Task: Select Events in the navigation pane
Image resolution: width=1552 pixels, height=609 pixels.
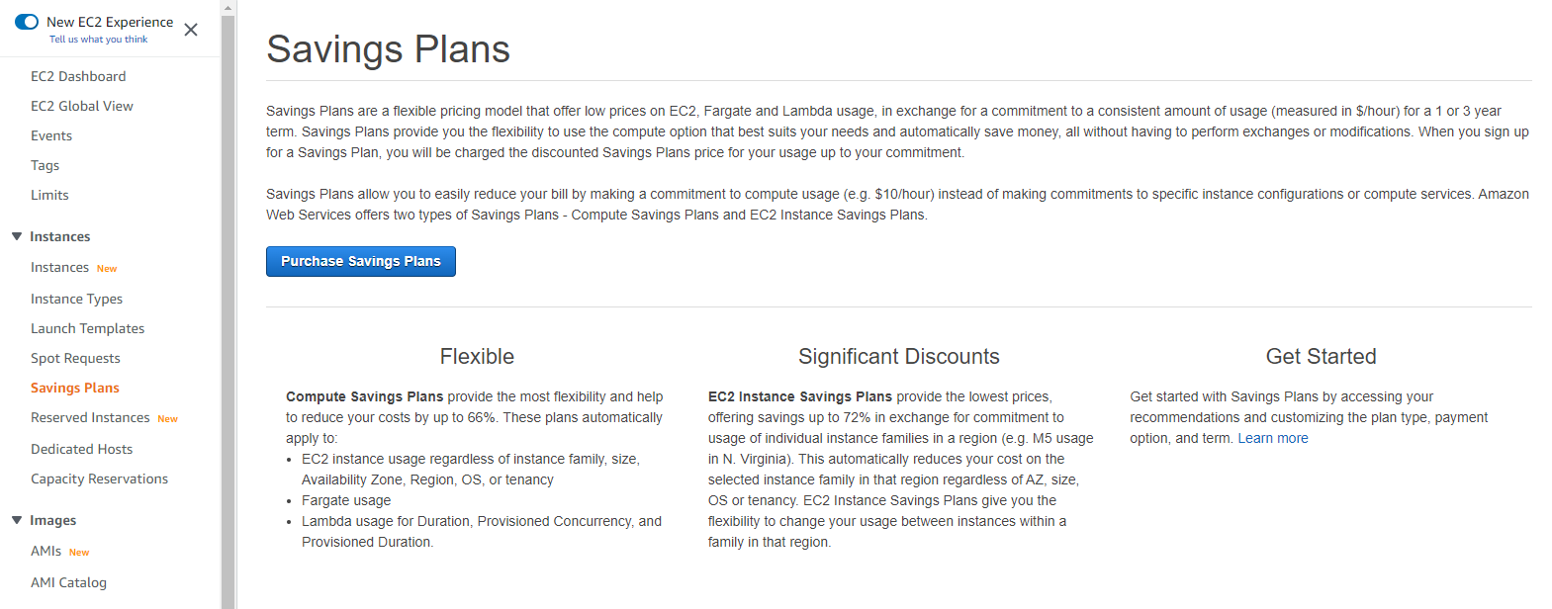Action: click(x=51, y=135)
